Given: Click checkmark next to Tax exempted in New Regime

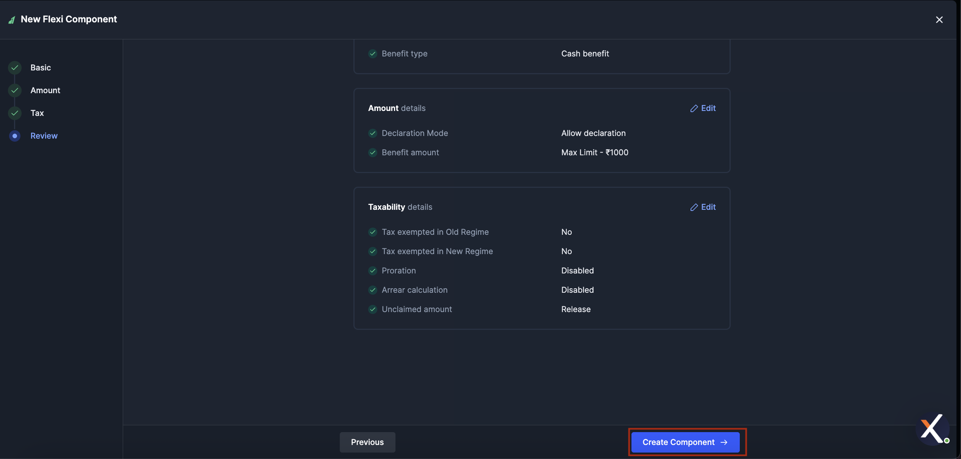Looking at the screenshot, I should pos(373,251).
